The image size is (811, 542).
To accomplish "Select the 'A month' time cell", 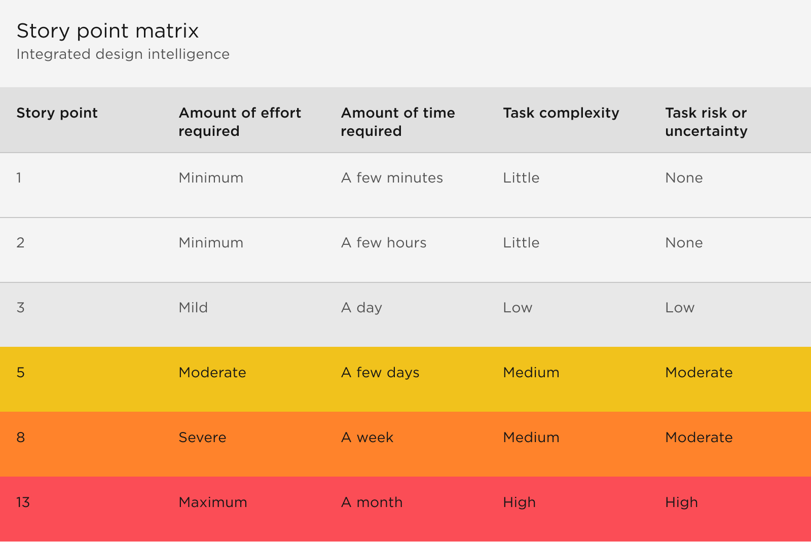I will (372, 502).
